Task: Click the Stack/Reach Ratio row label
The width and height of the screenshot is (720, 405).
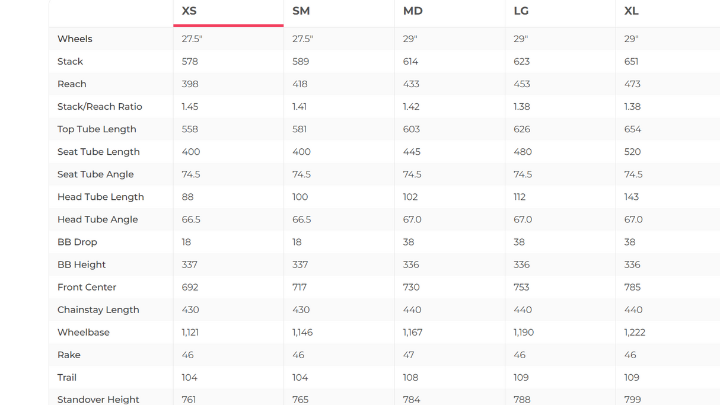Action: click(100, 107)
